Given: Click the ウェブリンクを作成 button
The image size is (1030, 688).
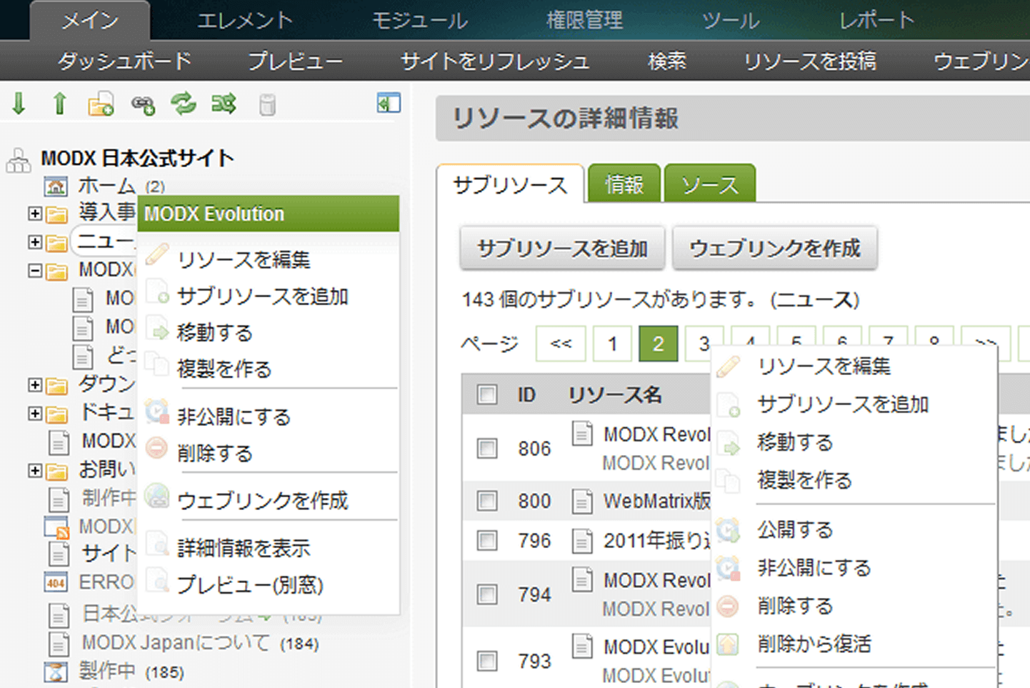Looking at the screenshot, I should (774, 248).
